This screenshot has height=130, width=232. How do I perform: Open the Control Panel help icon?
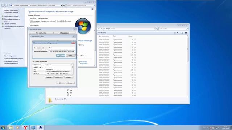tap(92, 9)
